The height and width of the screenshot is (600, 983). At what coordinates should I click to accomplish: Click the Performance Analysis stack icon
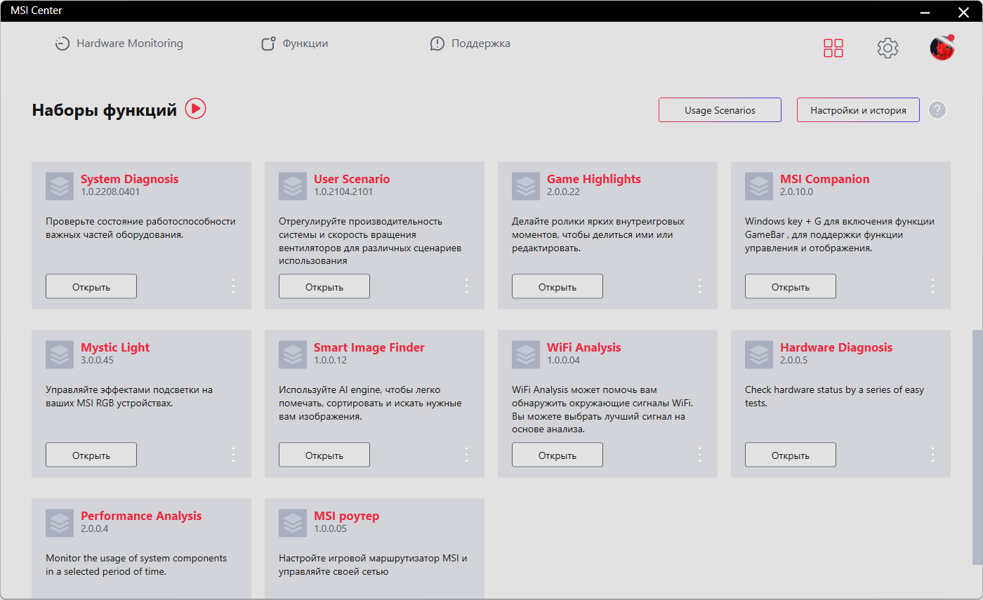pyautogui.click(x=60, y=523)
